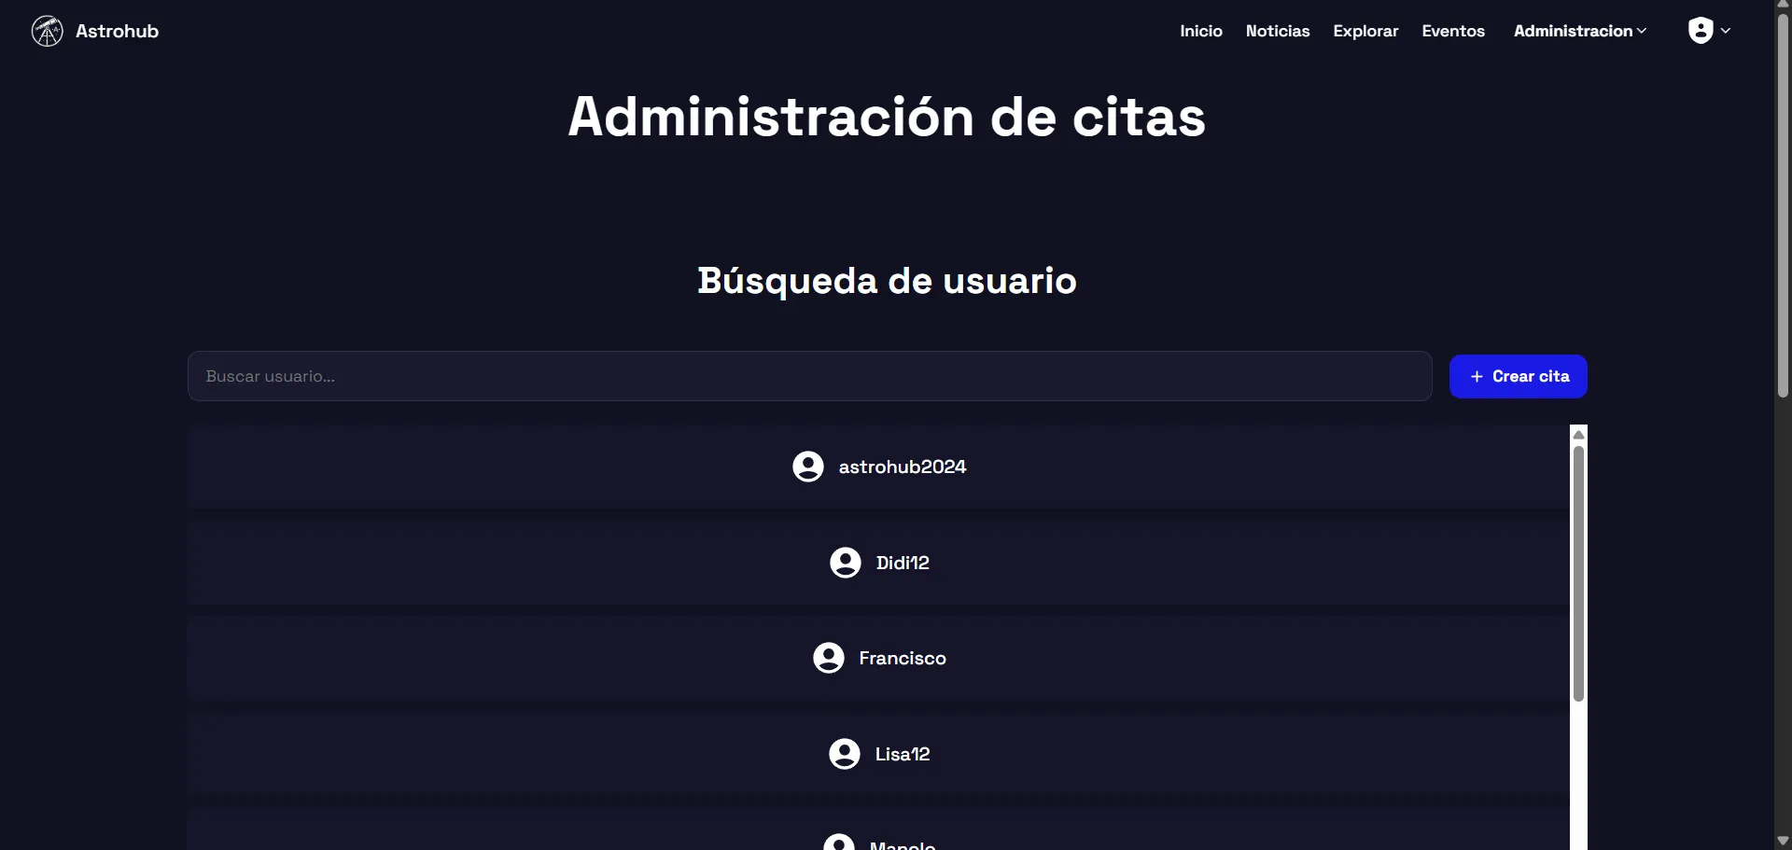Viewport: 1792px width, 850px height.
Task: Click the Astrohub telescope logo icon
Action: pos(47,31)
